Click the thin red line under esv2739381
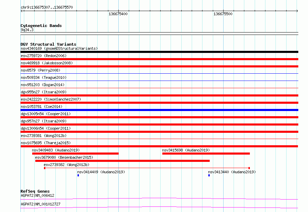 [159, 139]
